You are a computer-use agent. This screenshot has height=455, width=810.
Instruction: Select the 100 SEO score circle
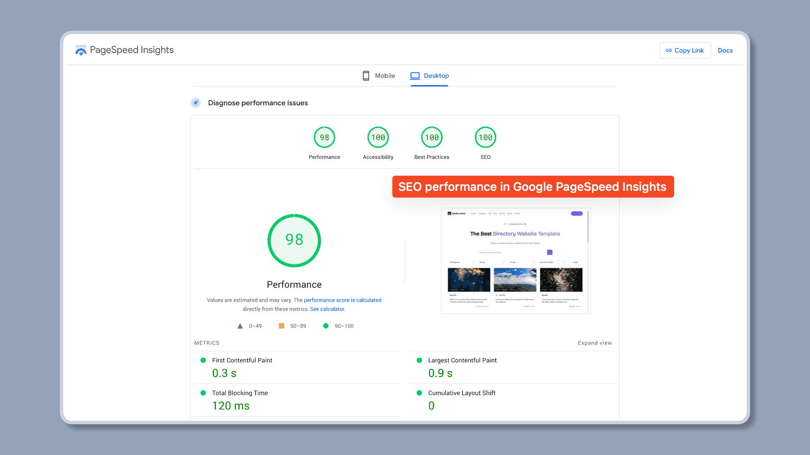(x=485, y=137)
